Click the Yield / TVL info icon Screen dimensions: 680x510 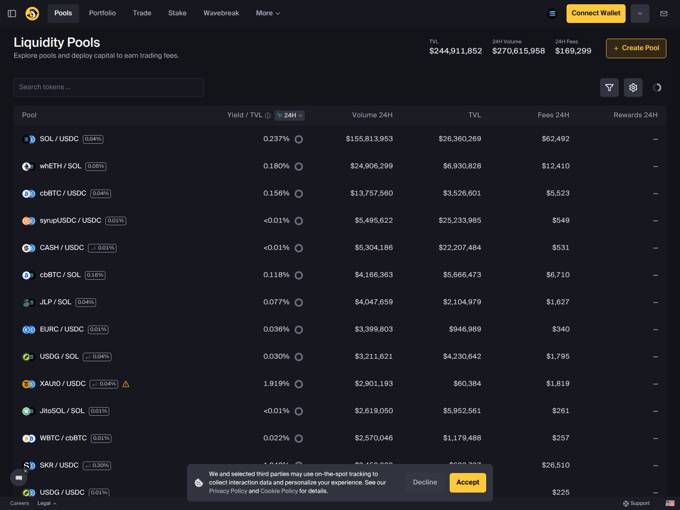click(268, 116)
